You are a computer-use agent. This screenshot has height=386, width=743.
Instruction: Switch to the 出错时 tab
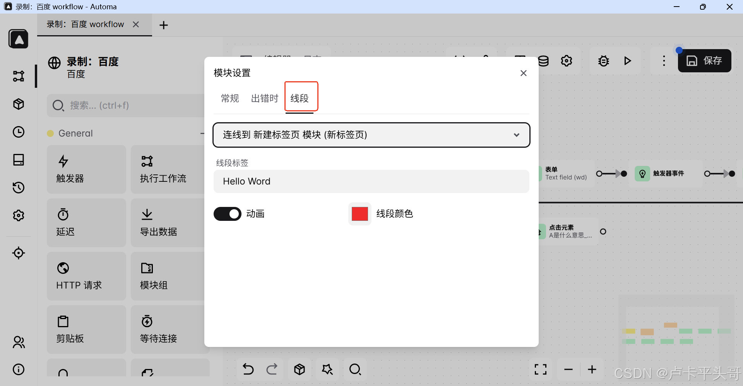pos(264,98)
